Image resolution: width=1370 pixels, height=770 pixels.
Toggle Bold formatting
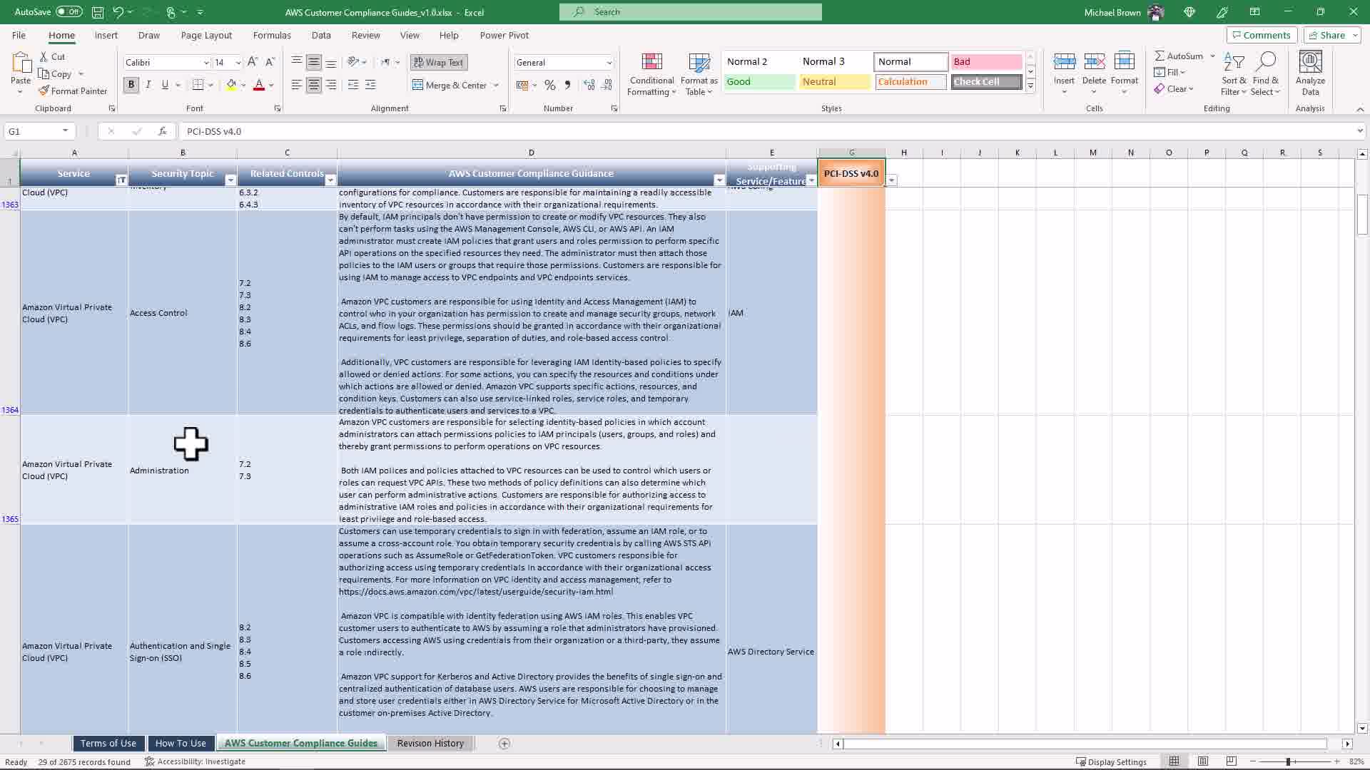131,85
